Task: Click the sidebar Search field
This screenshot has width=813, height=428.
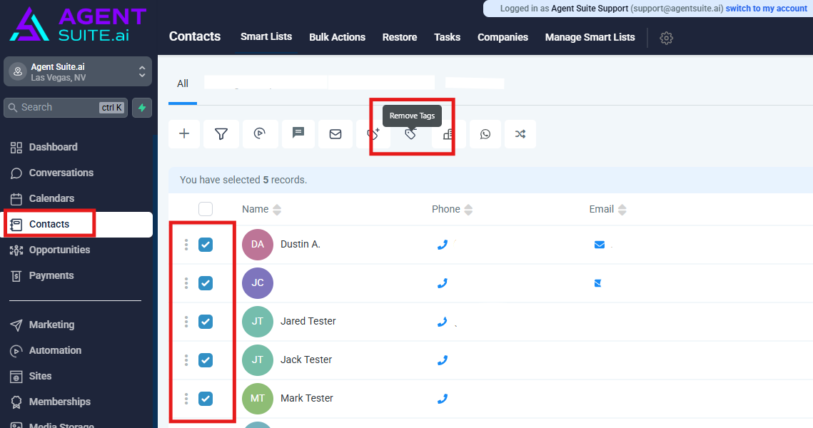Action: coord(66,108)
